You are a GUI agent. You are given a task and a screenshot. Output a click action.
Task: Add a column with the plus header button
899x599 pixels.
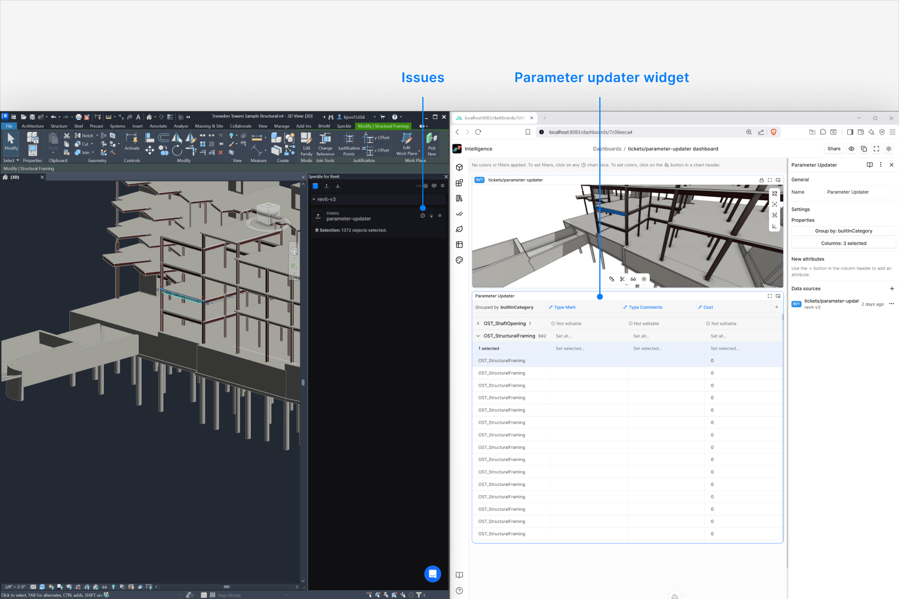[776, 307]
